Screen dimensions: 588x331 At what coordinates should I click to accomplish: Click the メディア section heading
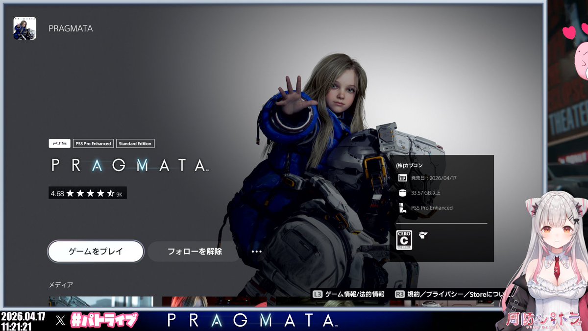pyautogui.click(x=61, y=284)
